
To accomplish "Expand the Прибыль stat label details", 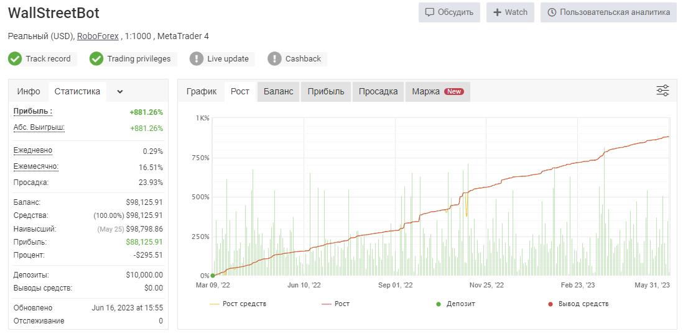I will (x=33, y=111).
